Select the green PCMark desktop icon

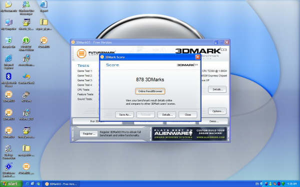26,44
